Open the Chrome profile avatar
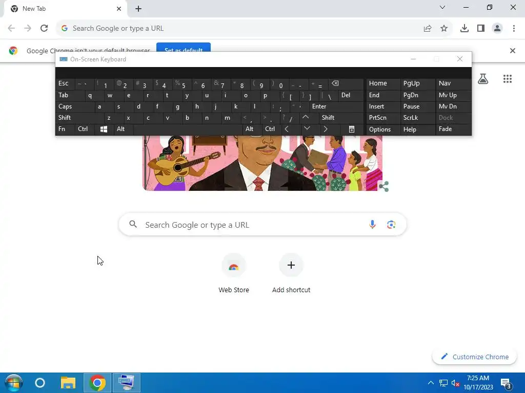Screen dimensions: 525x393 (497, 29)
